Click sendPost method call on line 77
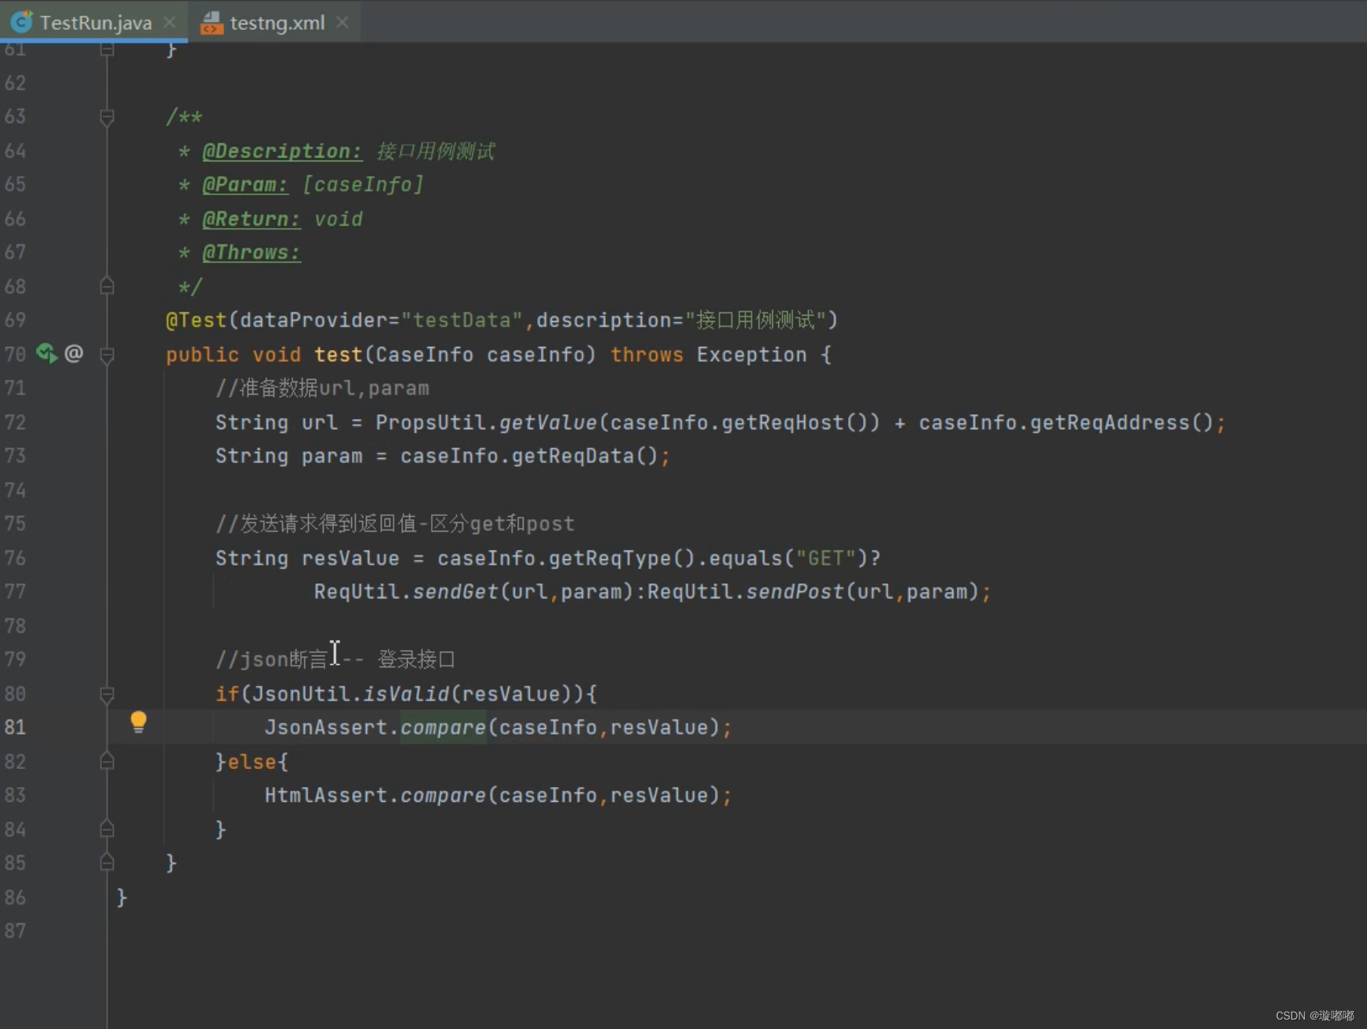Image resolution: width=1367 pixels, height=1029 pixels. click(x=795, y=591)
